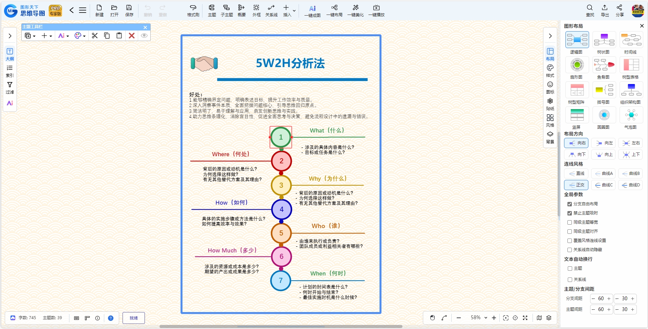Click the zoom in plus button

(494, 318)
